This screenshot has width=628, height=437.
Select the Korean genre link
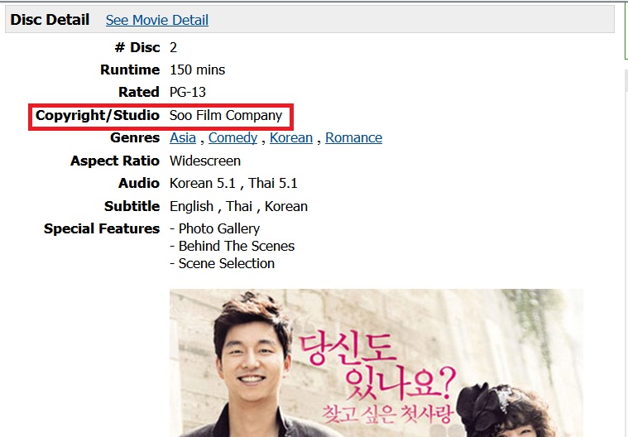(291, 137)
